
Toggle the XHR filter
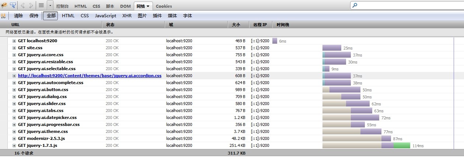pos(127,16)
